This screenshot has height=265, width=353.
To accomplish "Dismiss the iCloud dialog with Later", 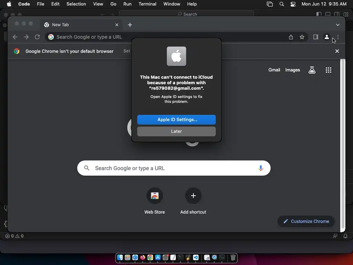I will pyautogui.click(x=176, y=131).
